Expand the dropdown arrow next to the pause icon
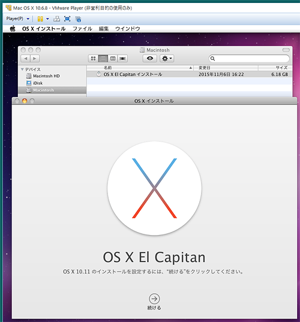300x322 pixels. (x=47, y=19)
